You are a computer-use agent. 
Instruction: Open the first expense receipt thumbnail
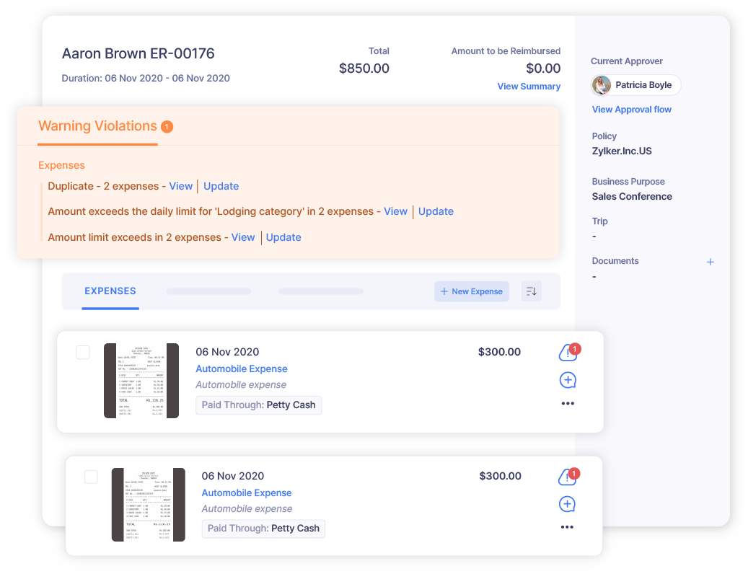click(x=141, y=381)
